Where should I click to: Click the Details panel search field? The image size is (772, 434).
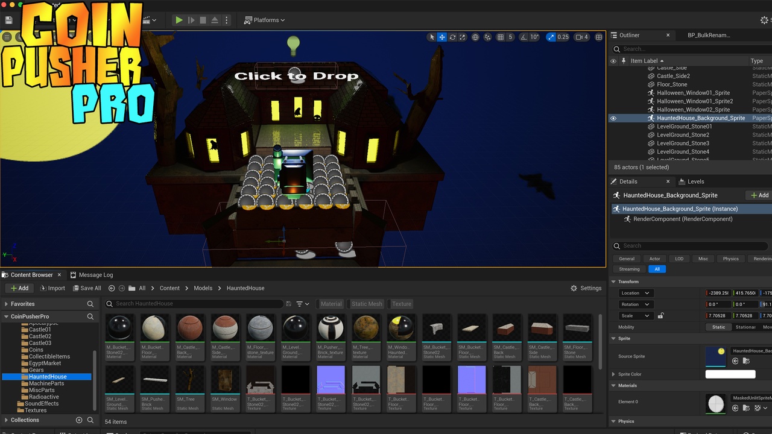691,246
